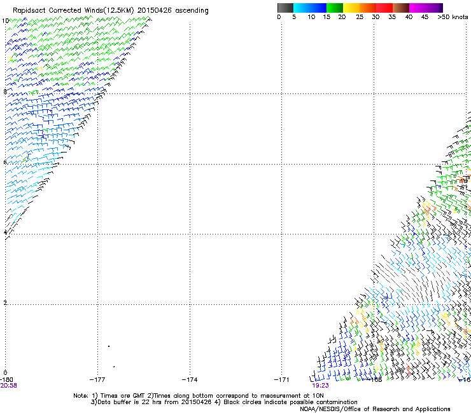Click the 'Rapidscat Corrected Winds(12.5KM)' title
This screenshot has height=413, width=471.
[x=73, y=11]
